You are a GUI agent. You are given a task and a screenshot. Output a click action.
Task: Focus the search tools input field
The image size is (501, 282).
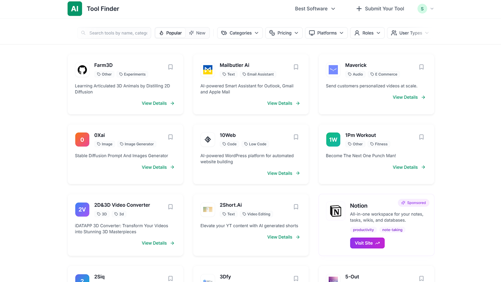(x=118, y=33)
